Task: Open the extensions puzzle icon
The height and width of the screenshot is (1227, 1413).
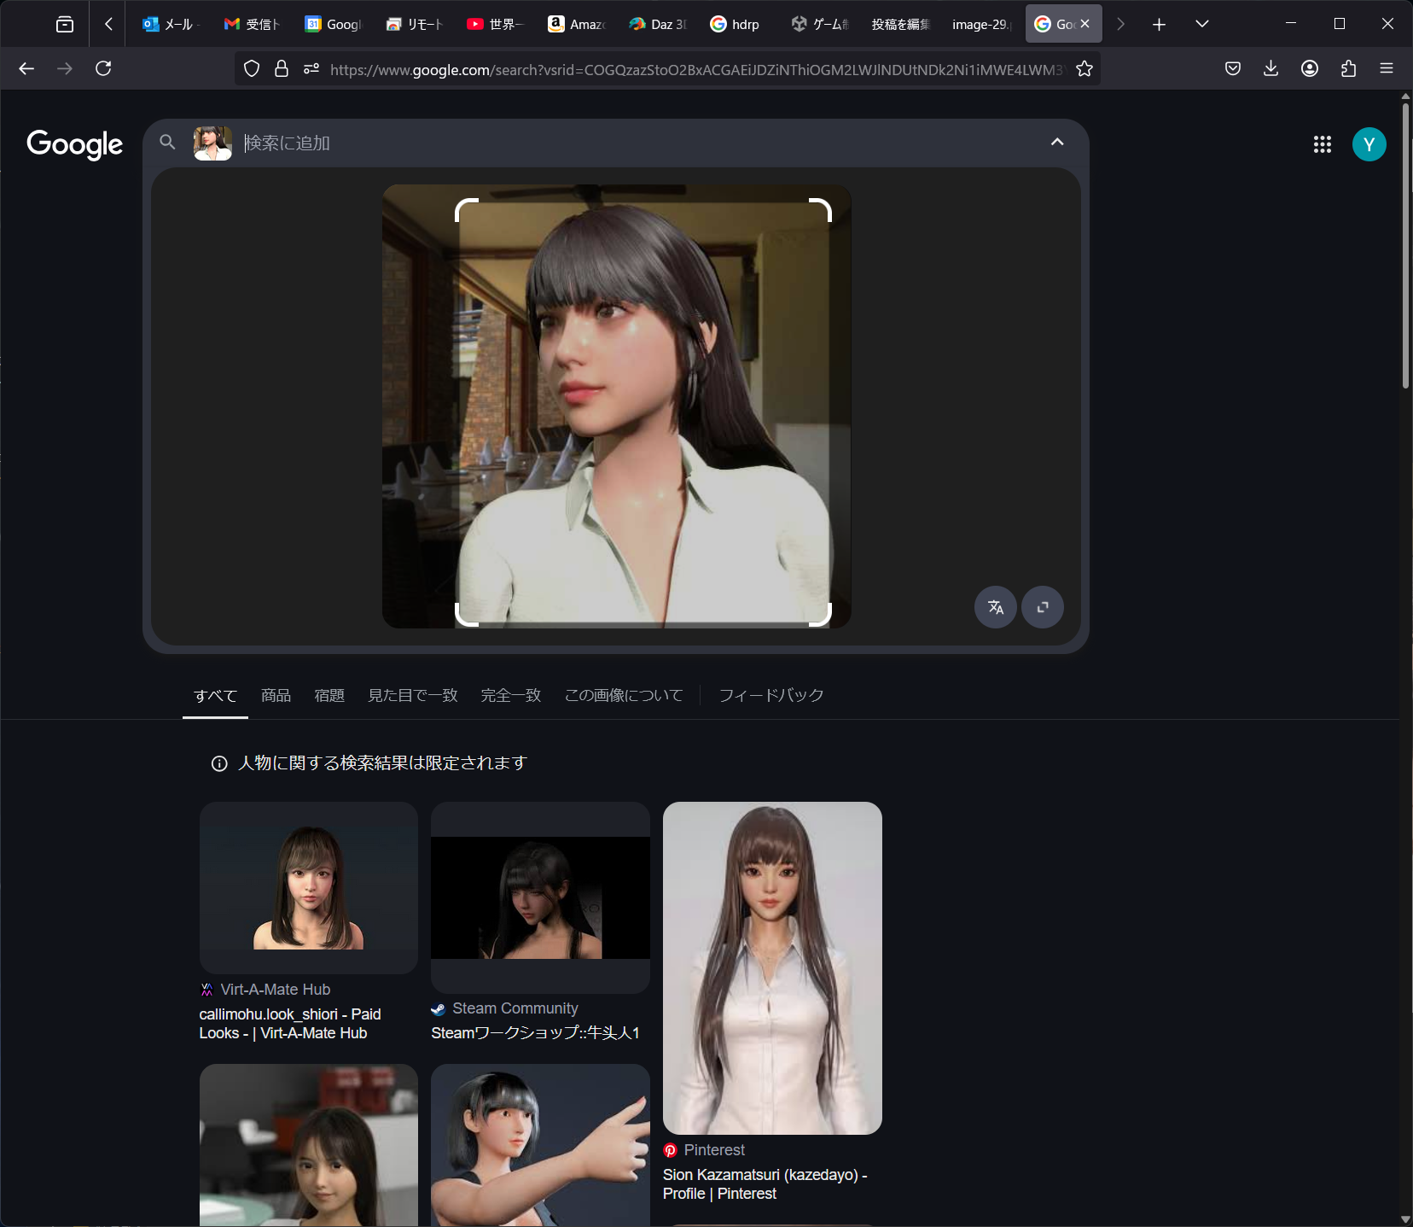Action: 1348,69
